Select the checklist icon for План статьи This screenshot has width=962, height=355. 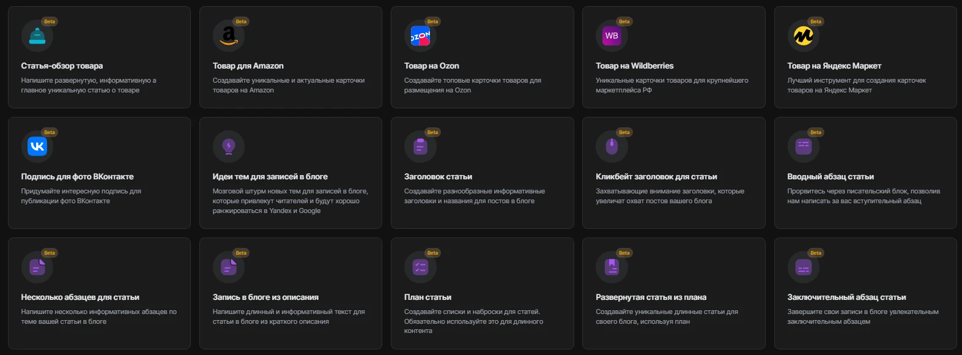click(420, 267)
